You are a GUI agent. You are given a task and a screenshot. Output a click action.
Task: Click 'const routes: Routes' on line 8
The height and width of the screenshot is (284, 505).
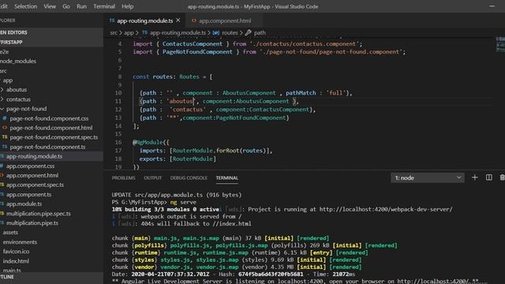pyautogui.click(x=166, y=77)
